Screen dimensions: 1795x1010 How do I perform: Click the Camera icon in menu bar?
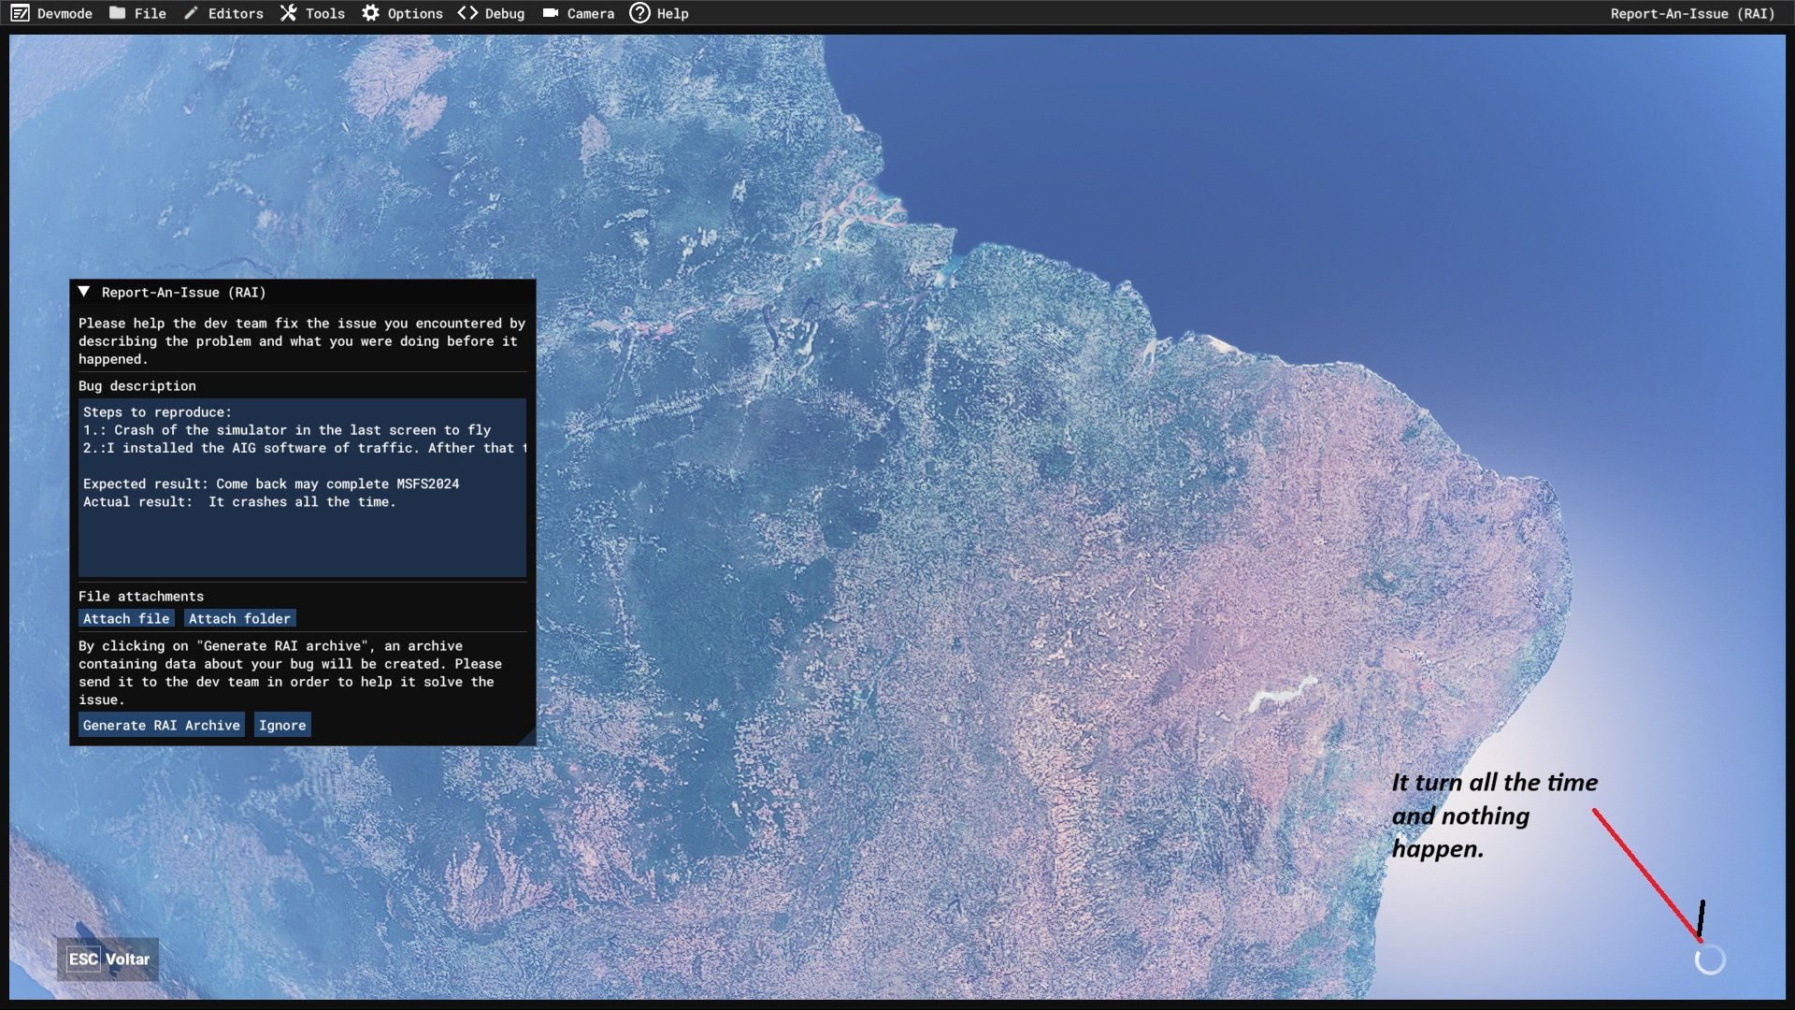point(551,13)
